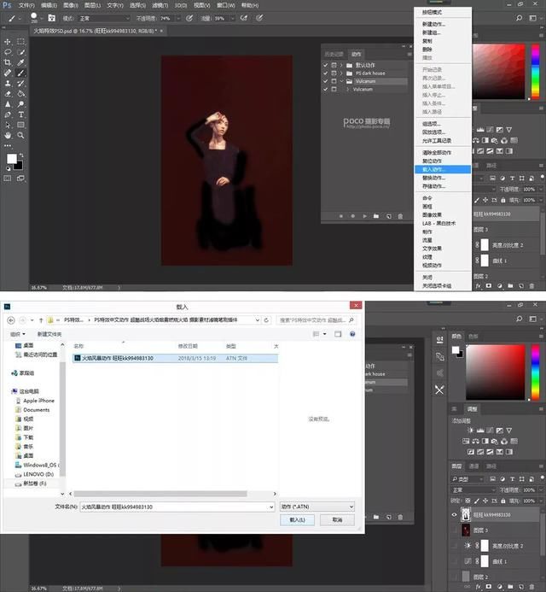Click trash icon in the Actions panel

coord(400,217)
